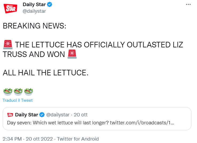Click the second red siren emoji after WON

(x=72, y=54)
